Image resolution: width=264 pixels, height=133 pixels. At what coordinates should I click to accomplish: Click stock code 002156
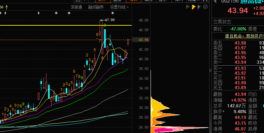tap(230, 1)
